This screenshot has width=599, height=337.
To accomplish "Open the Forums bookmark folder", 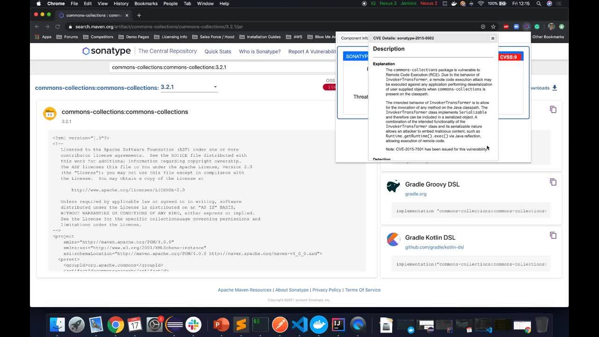I will 67,37.
